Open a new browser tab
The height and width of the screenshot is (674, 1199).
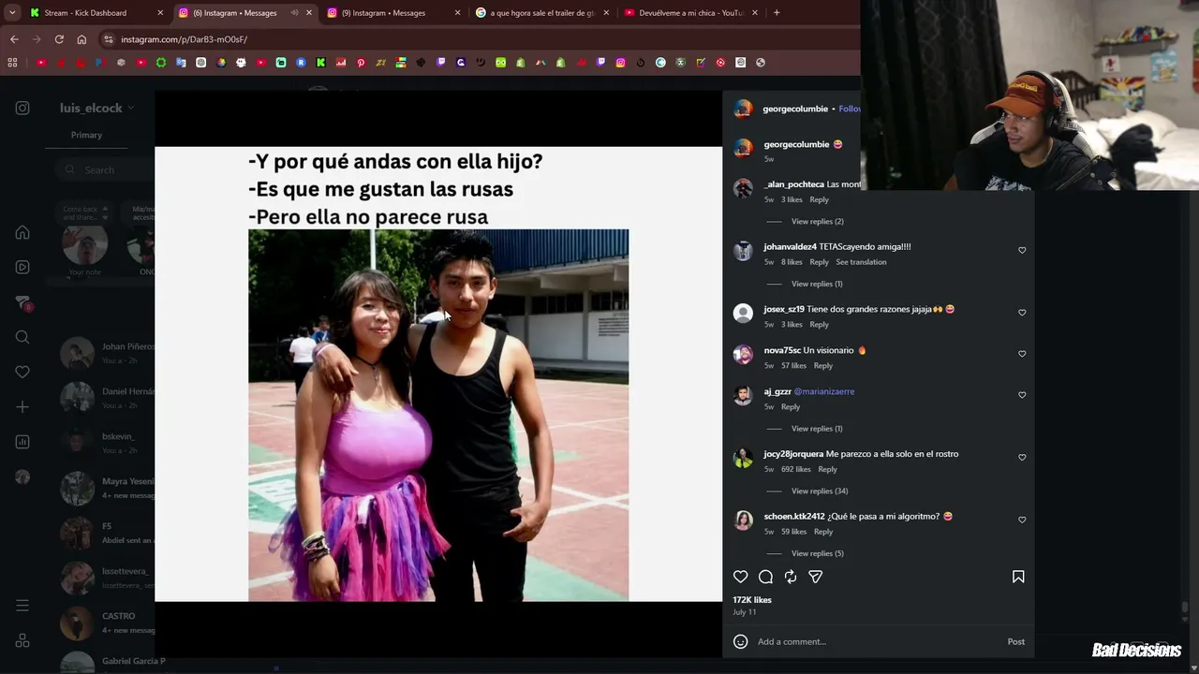[x=777, y=13]
